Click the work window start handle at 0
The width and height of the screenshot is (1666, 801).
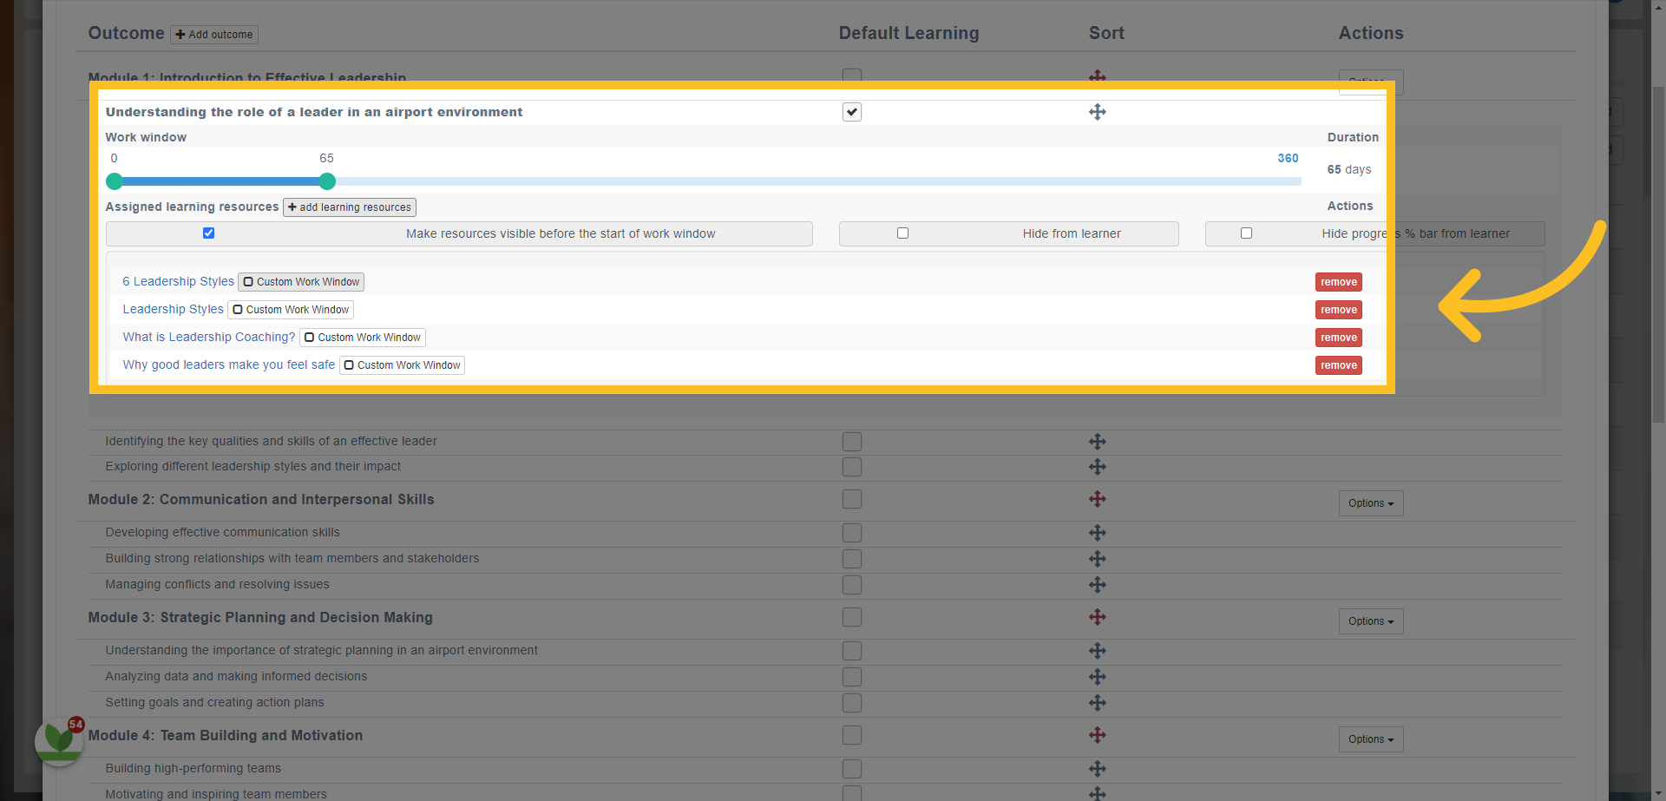pos(114,181)
